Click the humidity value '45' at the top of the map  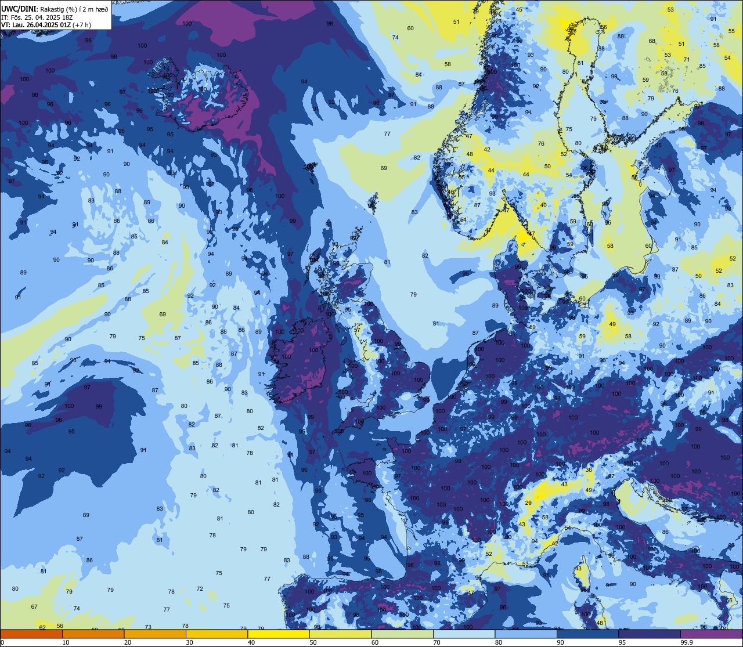[519, 10]
